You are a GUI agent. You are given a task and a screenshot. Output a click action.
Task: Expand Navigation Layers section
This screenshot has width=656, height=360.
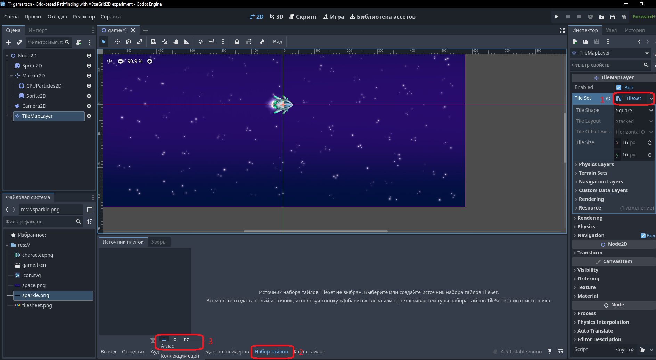601,182
